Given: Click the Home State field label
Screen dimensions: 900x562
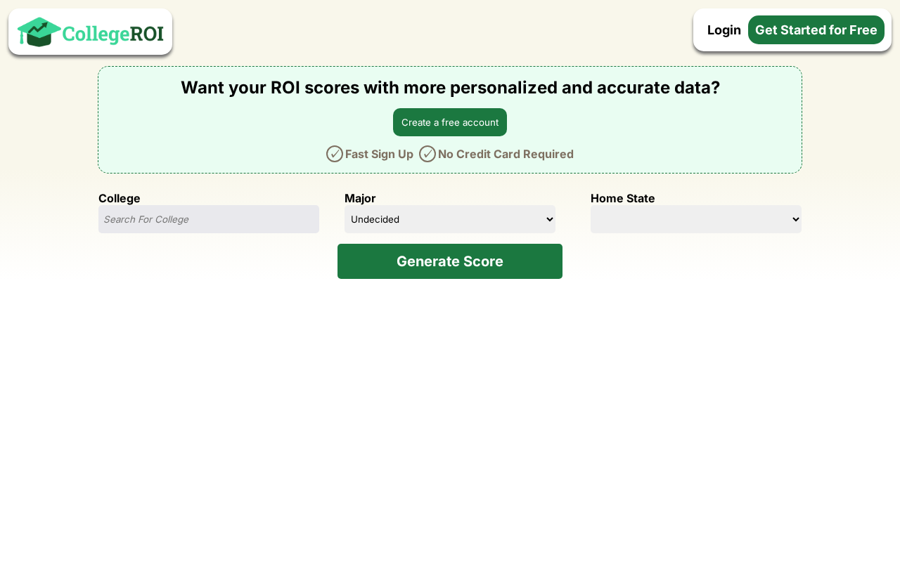Looking at the screenshot, I should click(x=622, y=198).
